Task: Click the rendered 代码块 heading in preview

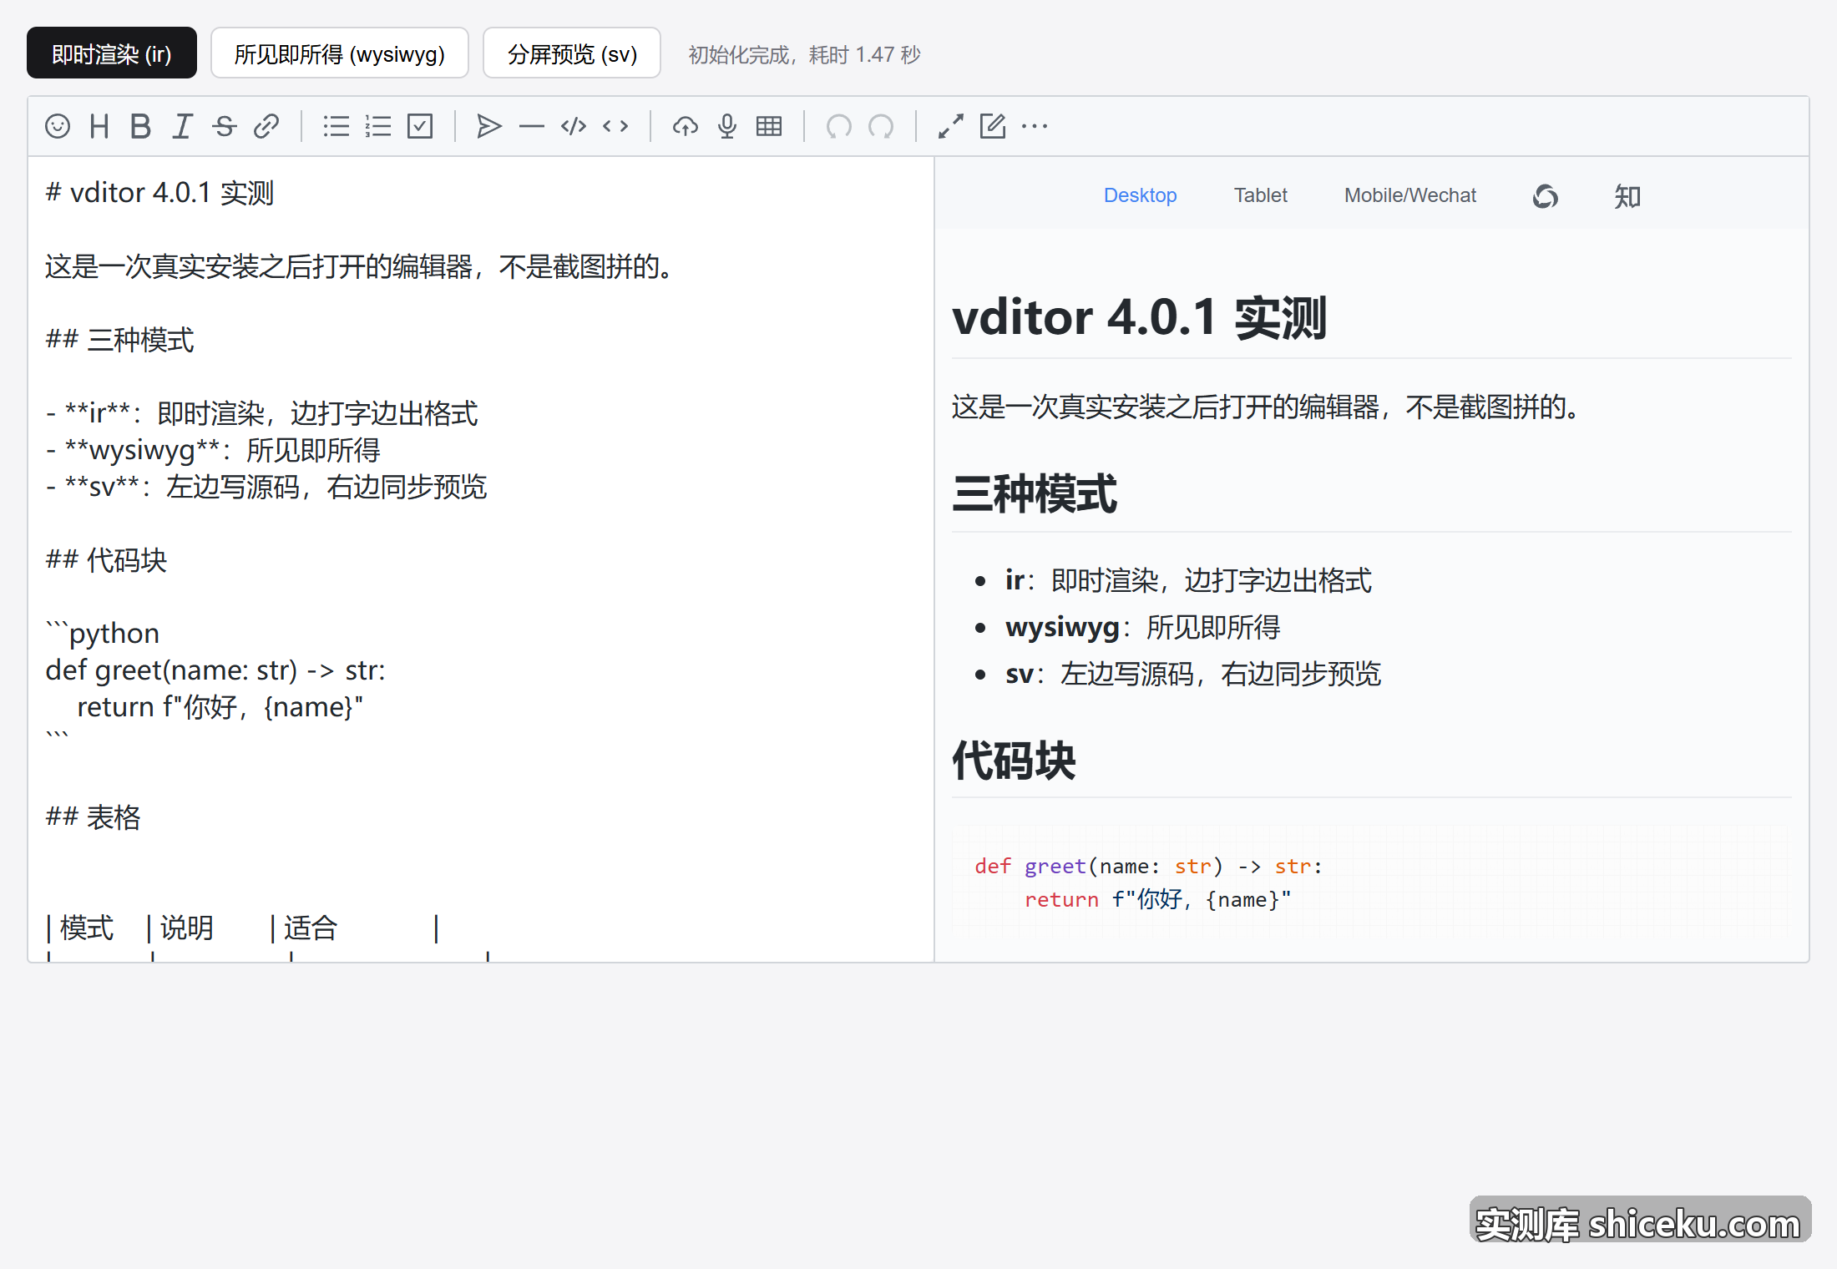Action: 1014,761
